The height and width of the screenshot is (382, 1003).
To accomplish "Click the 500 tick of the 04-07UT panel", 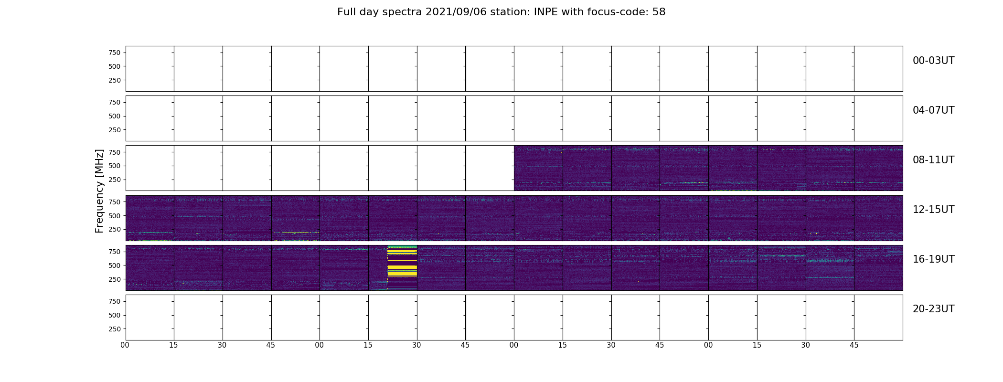I will (x=114, y=116).
